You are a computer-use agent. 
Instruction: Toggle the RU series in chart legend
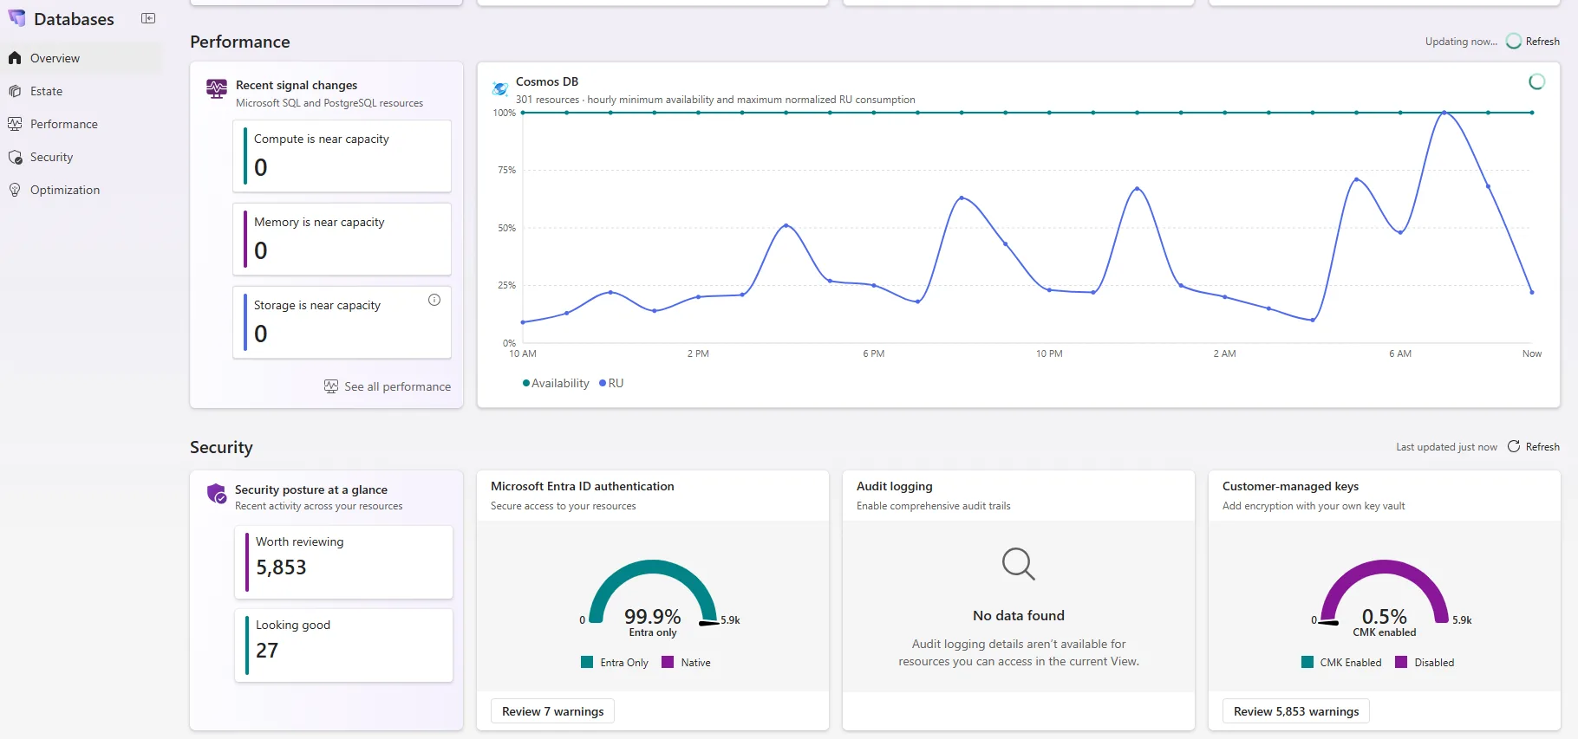pos(611,383)
